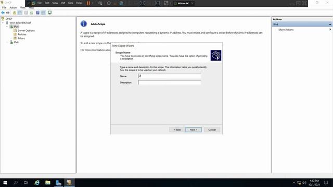
Task: Open the dropdown beside VMware full screen icon
Action: 170,3
